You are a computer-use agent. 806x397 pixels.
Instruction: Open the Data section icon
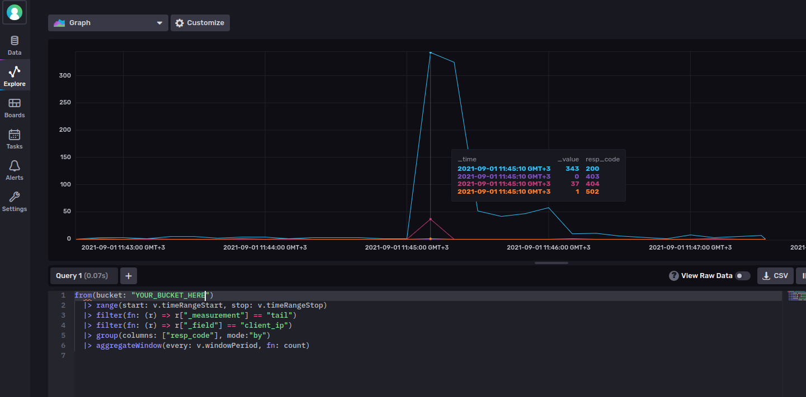click(15, 41)
